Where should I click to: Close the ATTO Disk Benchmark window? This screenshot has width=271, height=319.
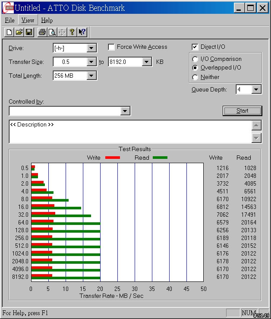[x=263, y=8]
